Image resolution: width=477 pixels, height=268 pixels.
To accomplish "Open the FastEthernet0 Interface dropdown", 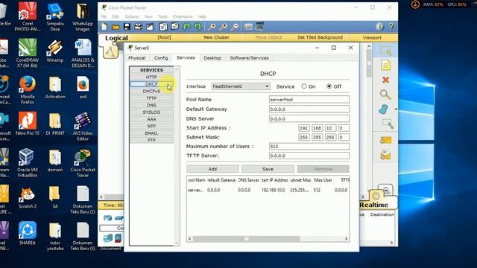I will [241, 86].
